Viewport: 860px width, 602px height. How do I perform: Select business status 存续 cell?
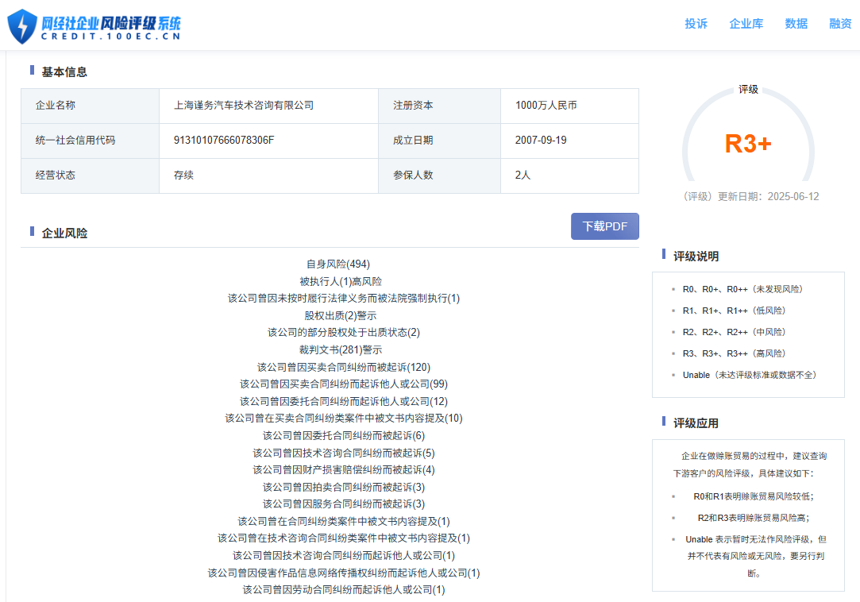click(268, 176)
